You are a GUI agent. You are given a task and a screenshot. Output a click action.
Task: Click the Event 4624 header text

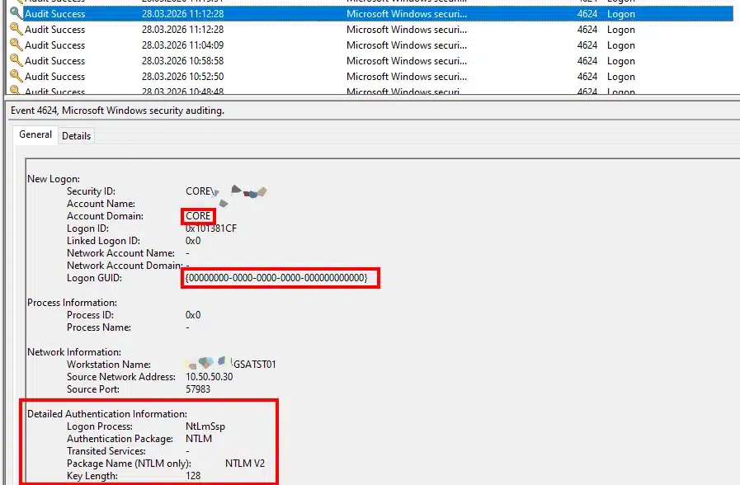117,110
